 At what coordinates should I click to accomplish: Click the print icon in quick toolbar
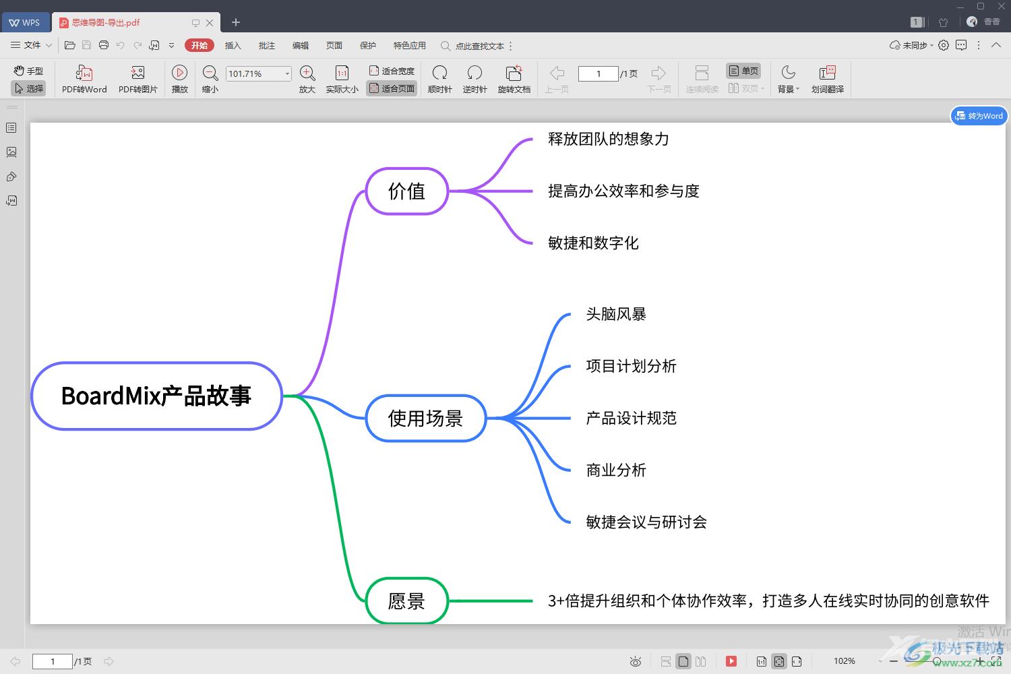coord(104,46)
